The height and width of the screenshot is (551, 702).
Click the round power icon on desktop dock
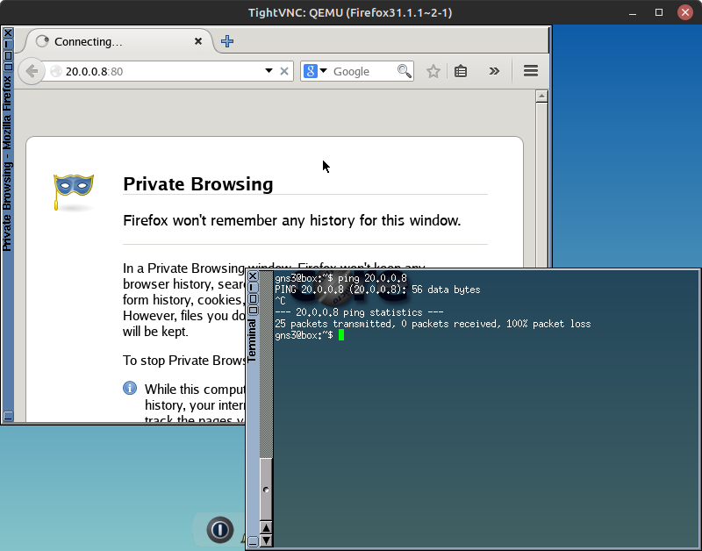click(x=220, y=530)
